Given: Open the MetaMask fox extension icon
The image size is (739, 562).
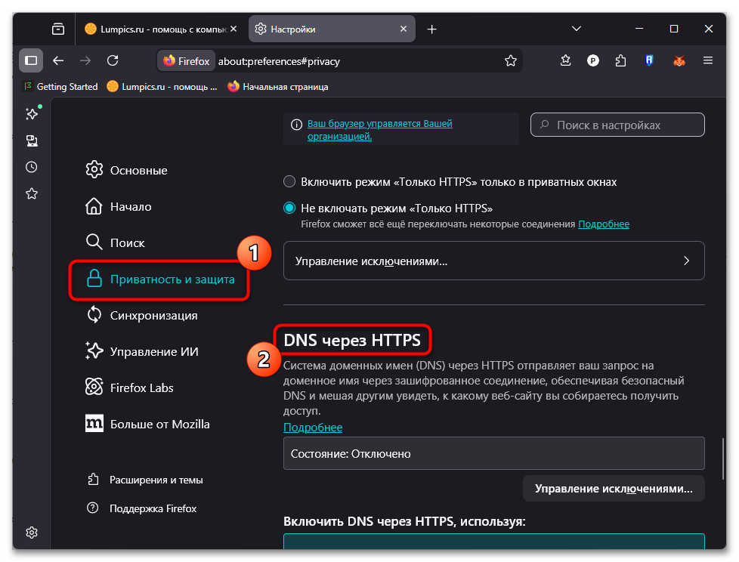Looking at the screenshot, I should 679,60.
